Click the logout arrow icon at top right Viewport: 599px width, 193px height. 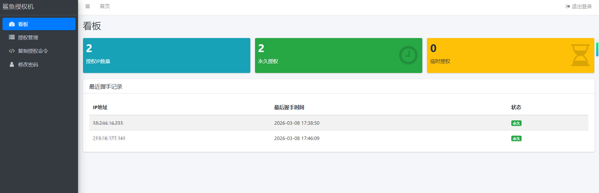(568, 6)
